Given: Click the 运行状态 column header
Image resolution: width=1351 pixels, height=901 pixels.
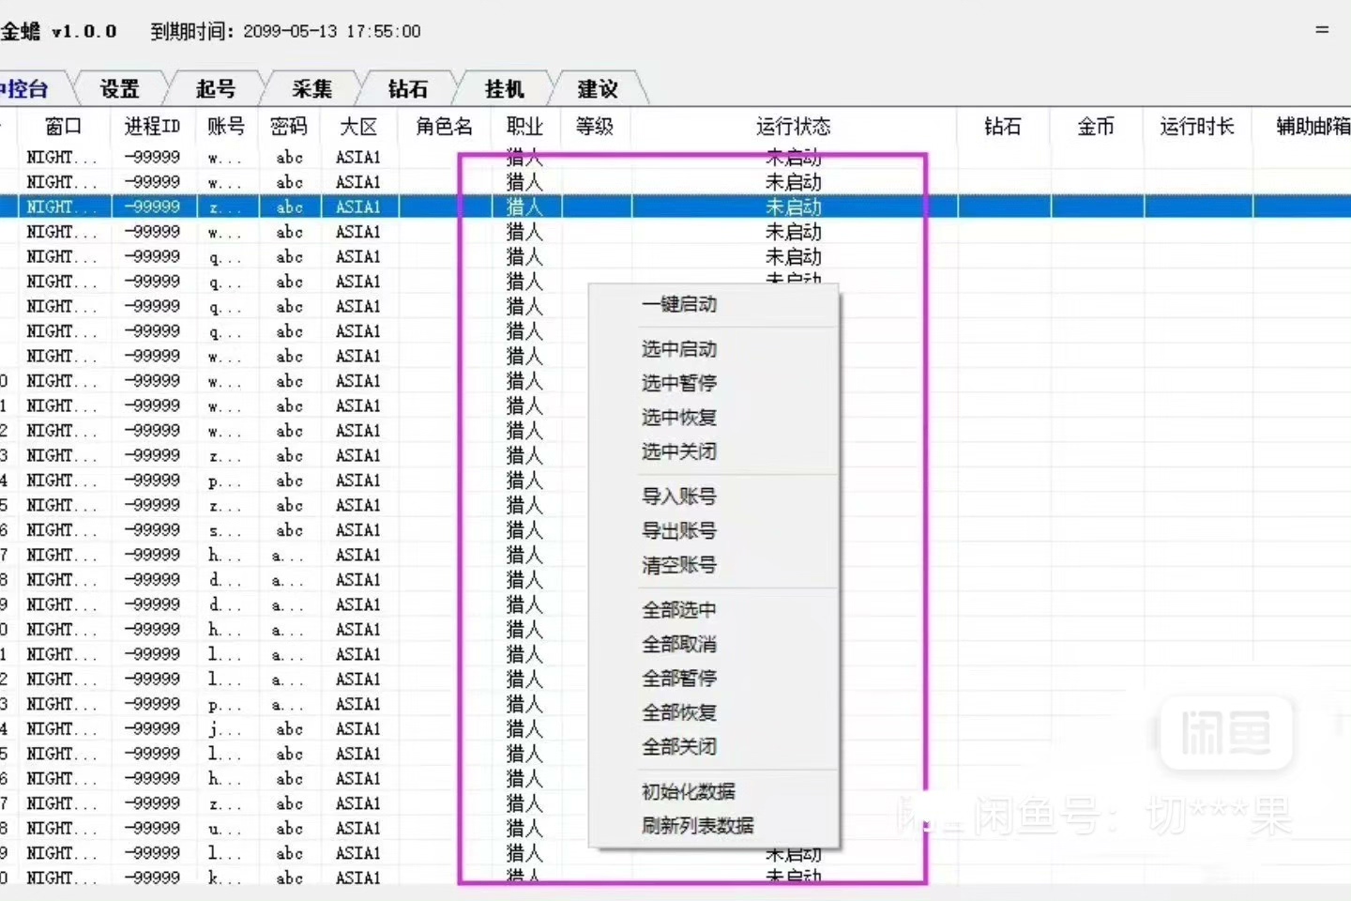Looking at the screenshot, I should point(794,127).
